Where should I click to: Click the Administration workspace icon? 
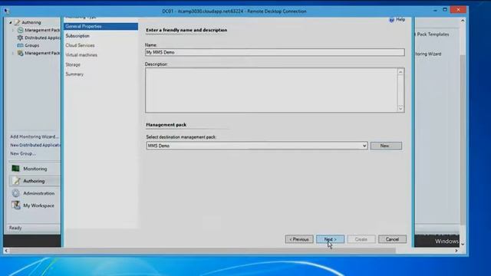point(15,193)
